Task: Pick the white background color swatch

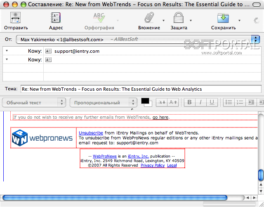Action: 150,105
